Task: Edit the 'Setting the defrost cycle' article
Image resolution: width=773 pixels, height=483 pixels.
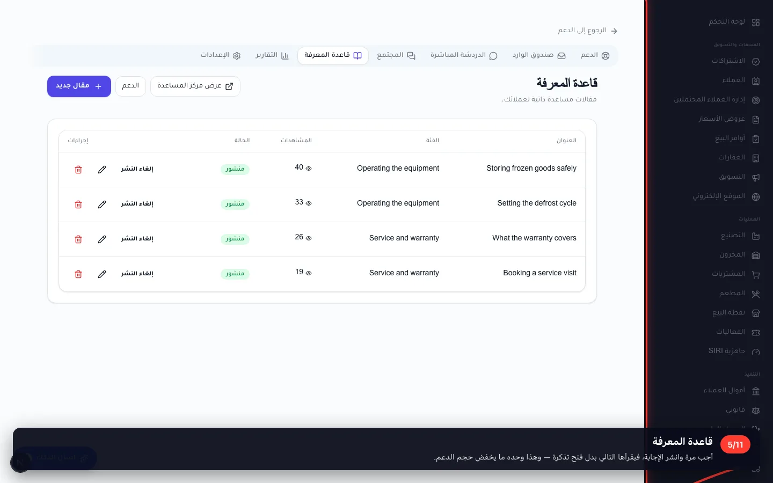Action: pyautogui.click(x=102, y=204)
